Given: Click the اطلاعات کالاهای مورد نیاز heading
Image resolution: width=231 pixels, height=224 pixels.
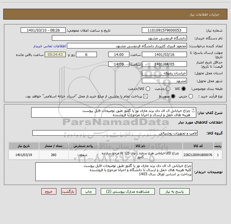Looking at the screenshot, I should pos(200,122).
